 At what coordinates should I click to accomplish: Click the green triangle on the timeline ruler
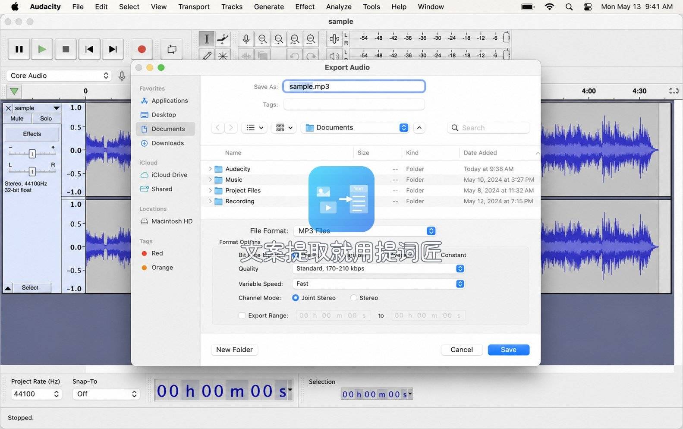click(x=14, y=91)
